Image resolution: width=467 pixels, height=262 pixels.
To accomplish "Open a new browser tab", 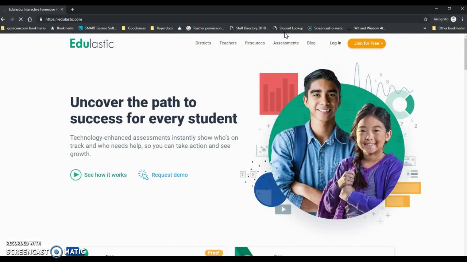I will click(x=72, y=9).
